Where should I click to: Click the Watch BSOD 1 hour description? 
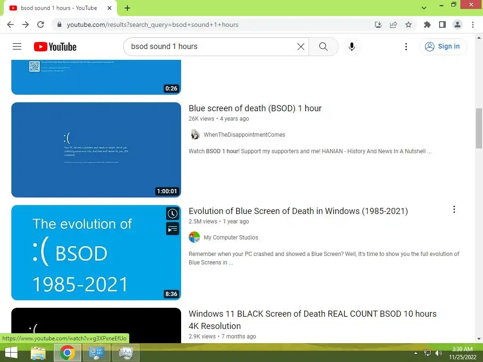tap(310, 151)
